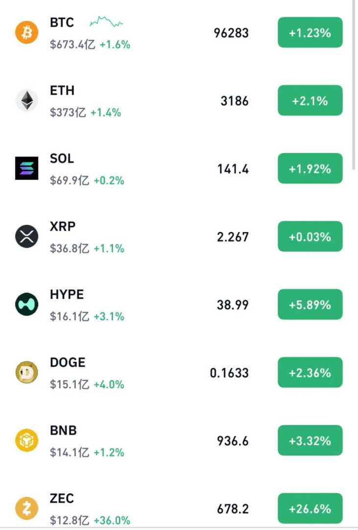Click the XRP logo icon
This screenshot has height=530, width=358.
pyautogui.click(x=26, y=237)
